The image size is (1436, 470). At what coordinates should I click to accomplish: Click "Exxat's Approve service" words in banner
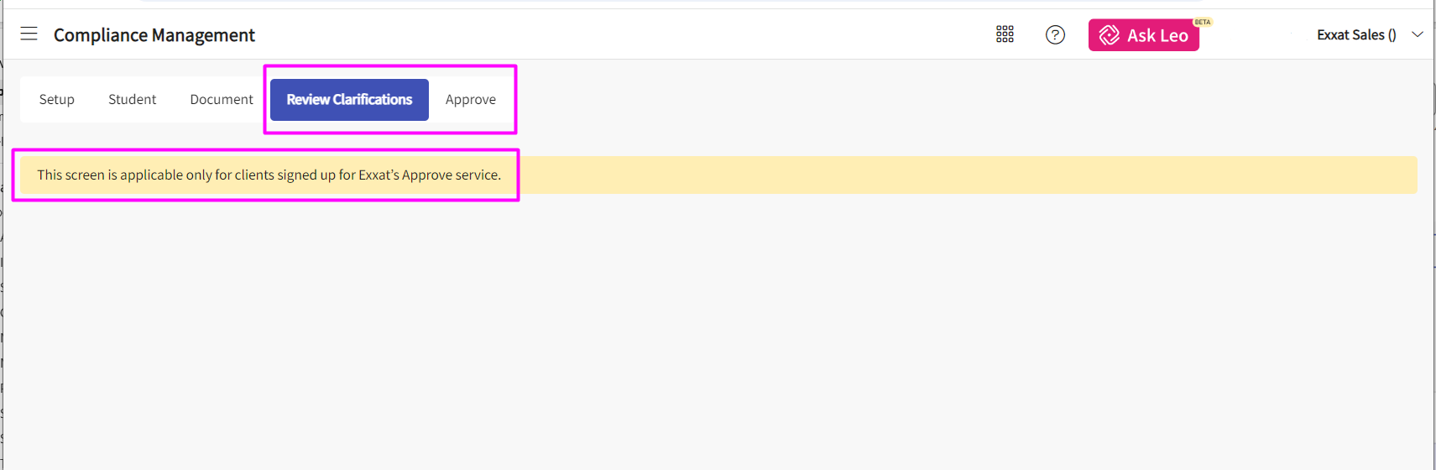click(429, 175)
